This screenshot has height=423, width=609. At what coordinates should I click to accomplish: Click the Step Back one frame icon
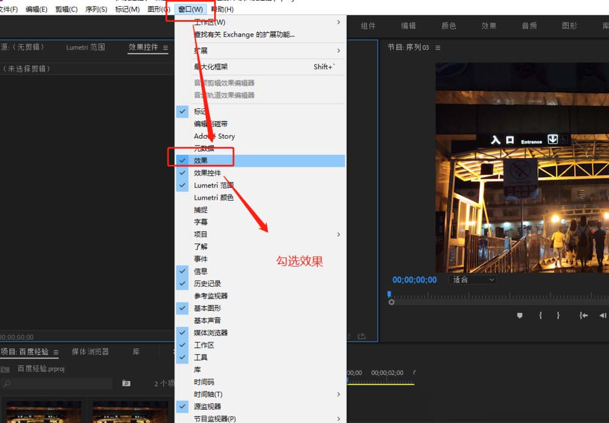603,315
